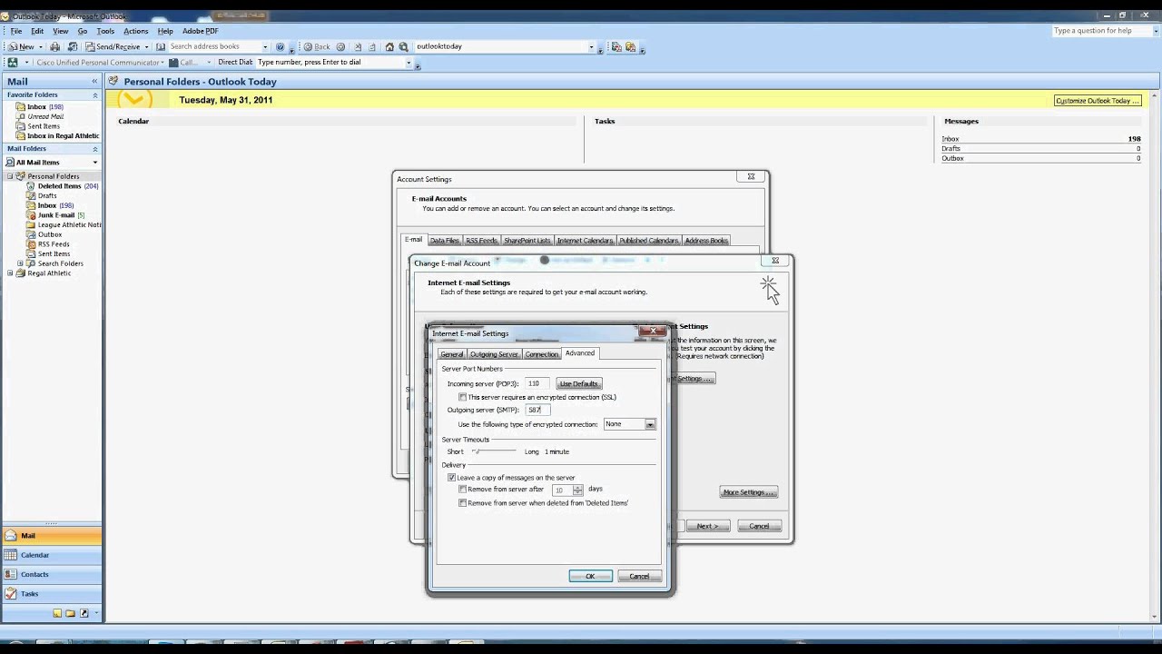The width and height of the screenshot is (1162, 654).
Task: Click the Incoming server (POP3) port field
Action: 537,383
